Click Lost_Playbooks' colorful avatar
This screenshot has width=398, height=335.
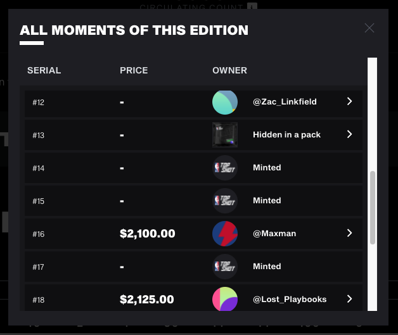pyautogui.click(x=225, y=299)
